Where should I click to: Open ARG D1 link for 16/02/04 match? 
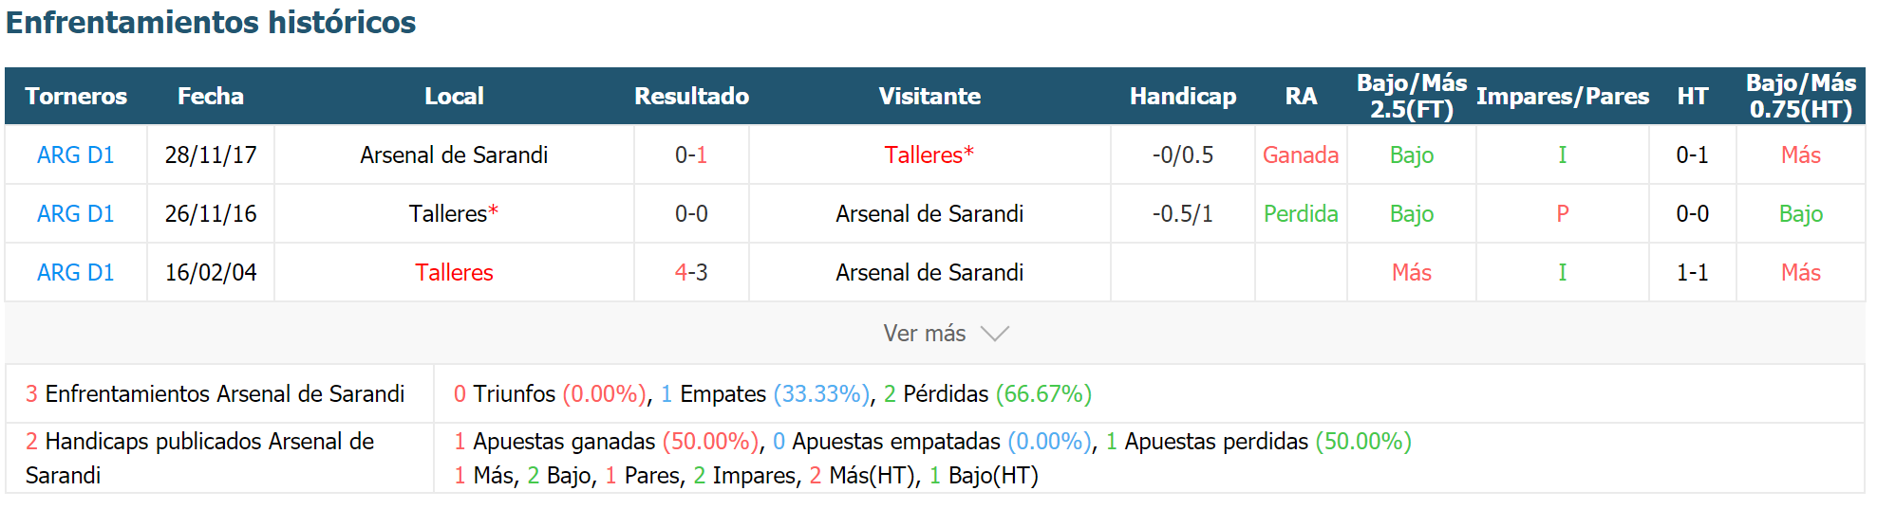76,272
